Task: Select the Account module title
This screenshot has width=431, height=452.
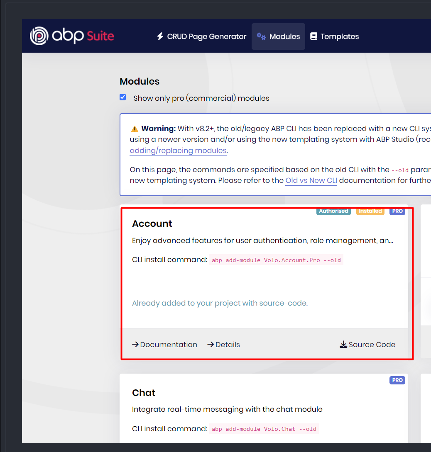Action: (x=152, y=224)
